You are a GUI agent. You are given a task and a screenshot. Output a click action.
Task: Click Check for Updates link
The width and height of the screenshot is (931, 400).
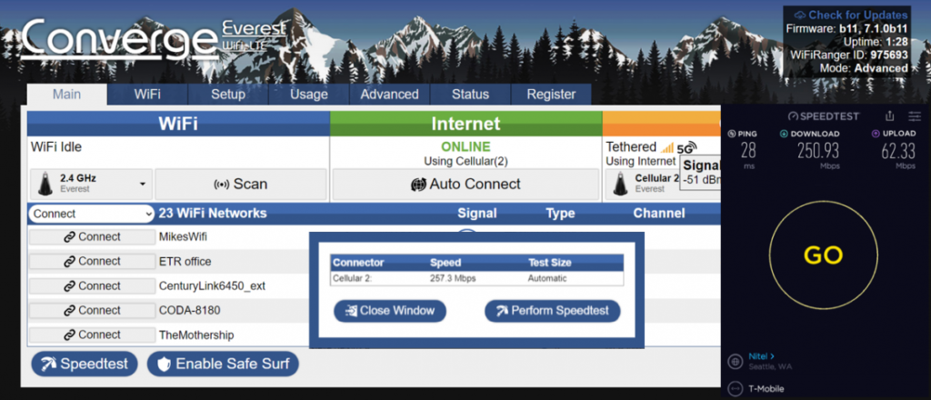tap(858, 15)
